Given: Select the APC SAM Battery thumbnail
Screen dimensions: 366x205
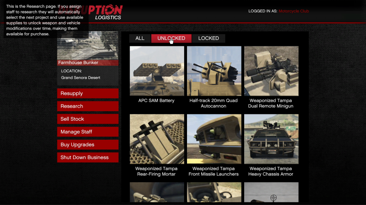Looking at the screenshot, I should 157,71.
